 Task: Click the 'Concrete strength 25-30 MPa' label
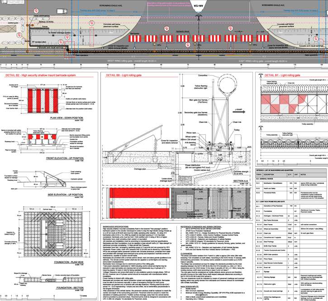(241, 173)
